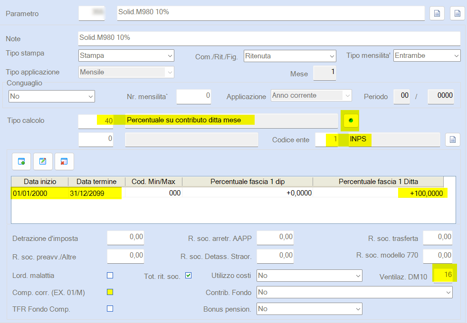Open the Bonus pension. dropdown
467x323 pixels.
[x=309, y=309]
